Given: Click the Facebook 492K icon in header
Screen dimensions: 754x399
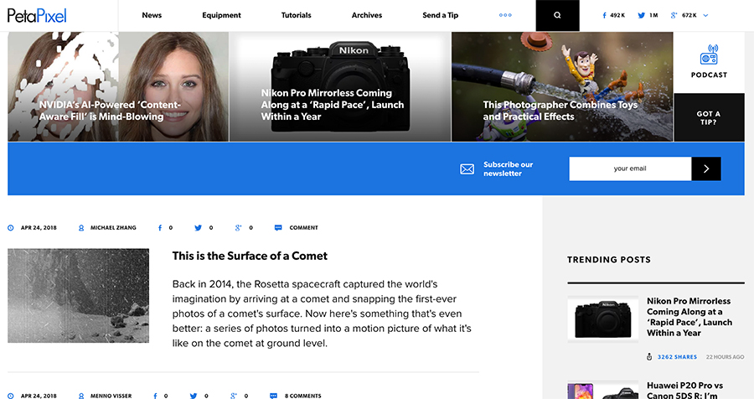Looking at the screenshot, I should (x=604, y=15).
